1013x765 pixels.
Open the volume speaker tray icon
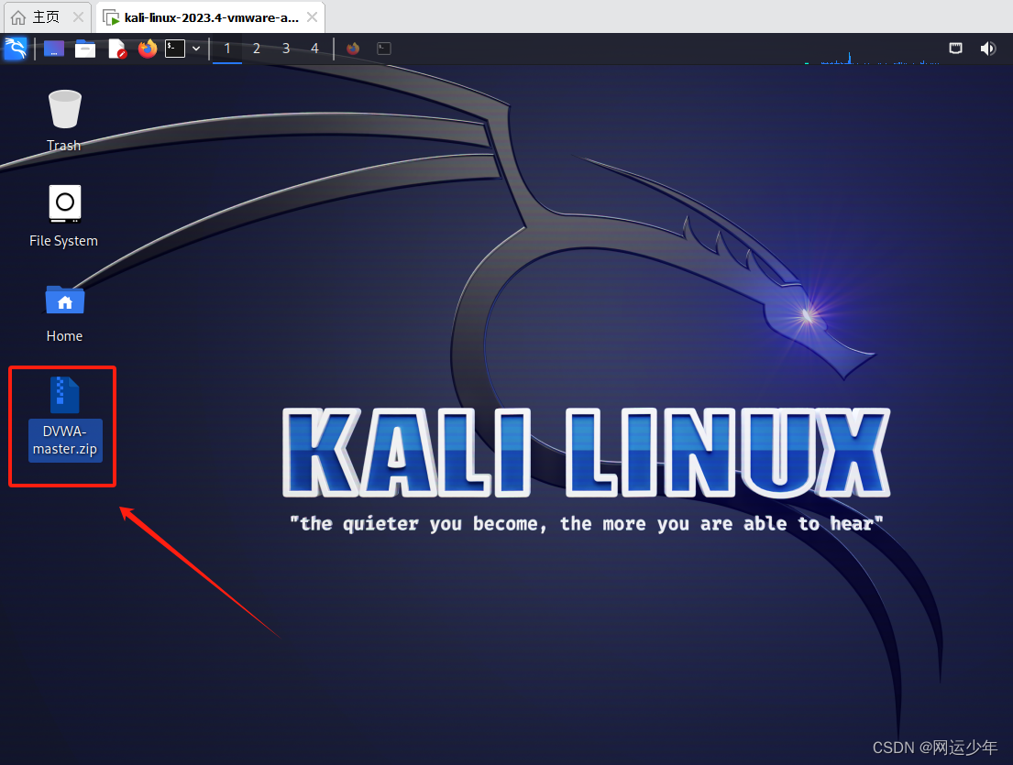pyautogui.click(x=988, y=49)
